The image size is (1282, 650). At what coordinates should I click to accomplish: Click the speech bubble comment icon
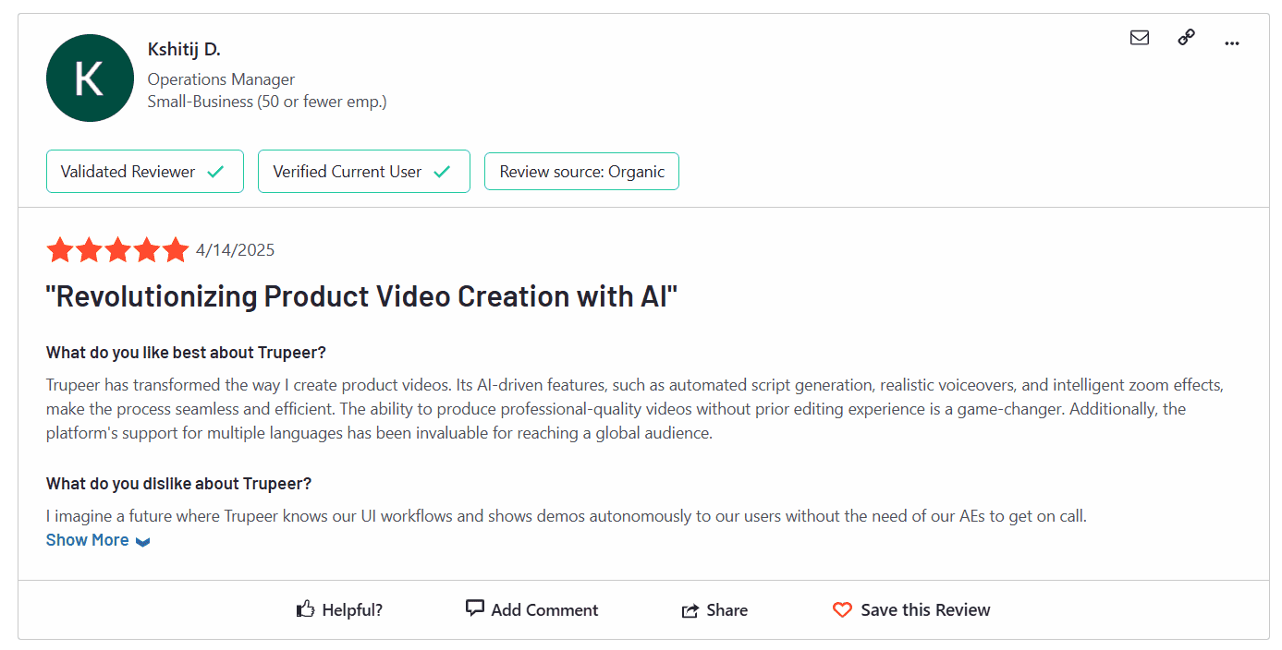(474, 608)
